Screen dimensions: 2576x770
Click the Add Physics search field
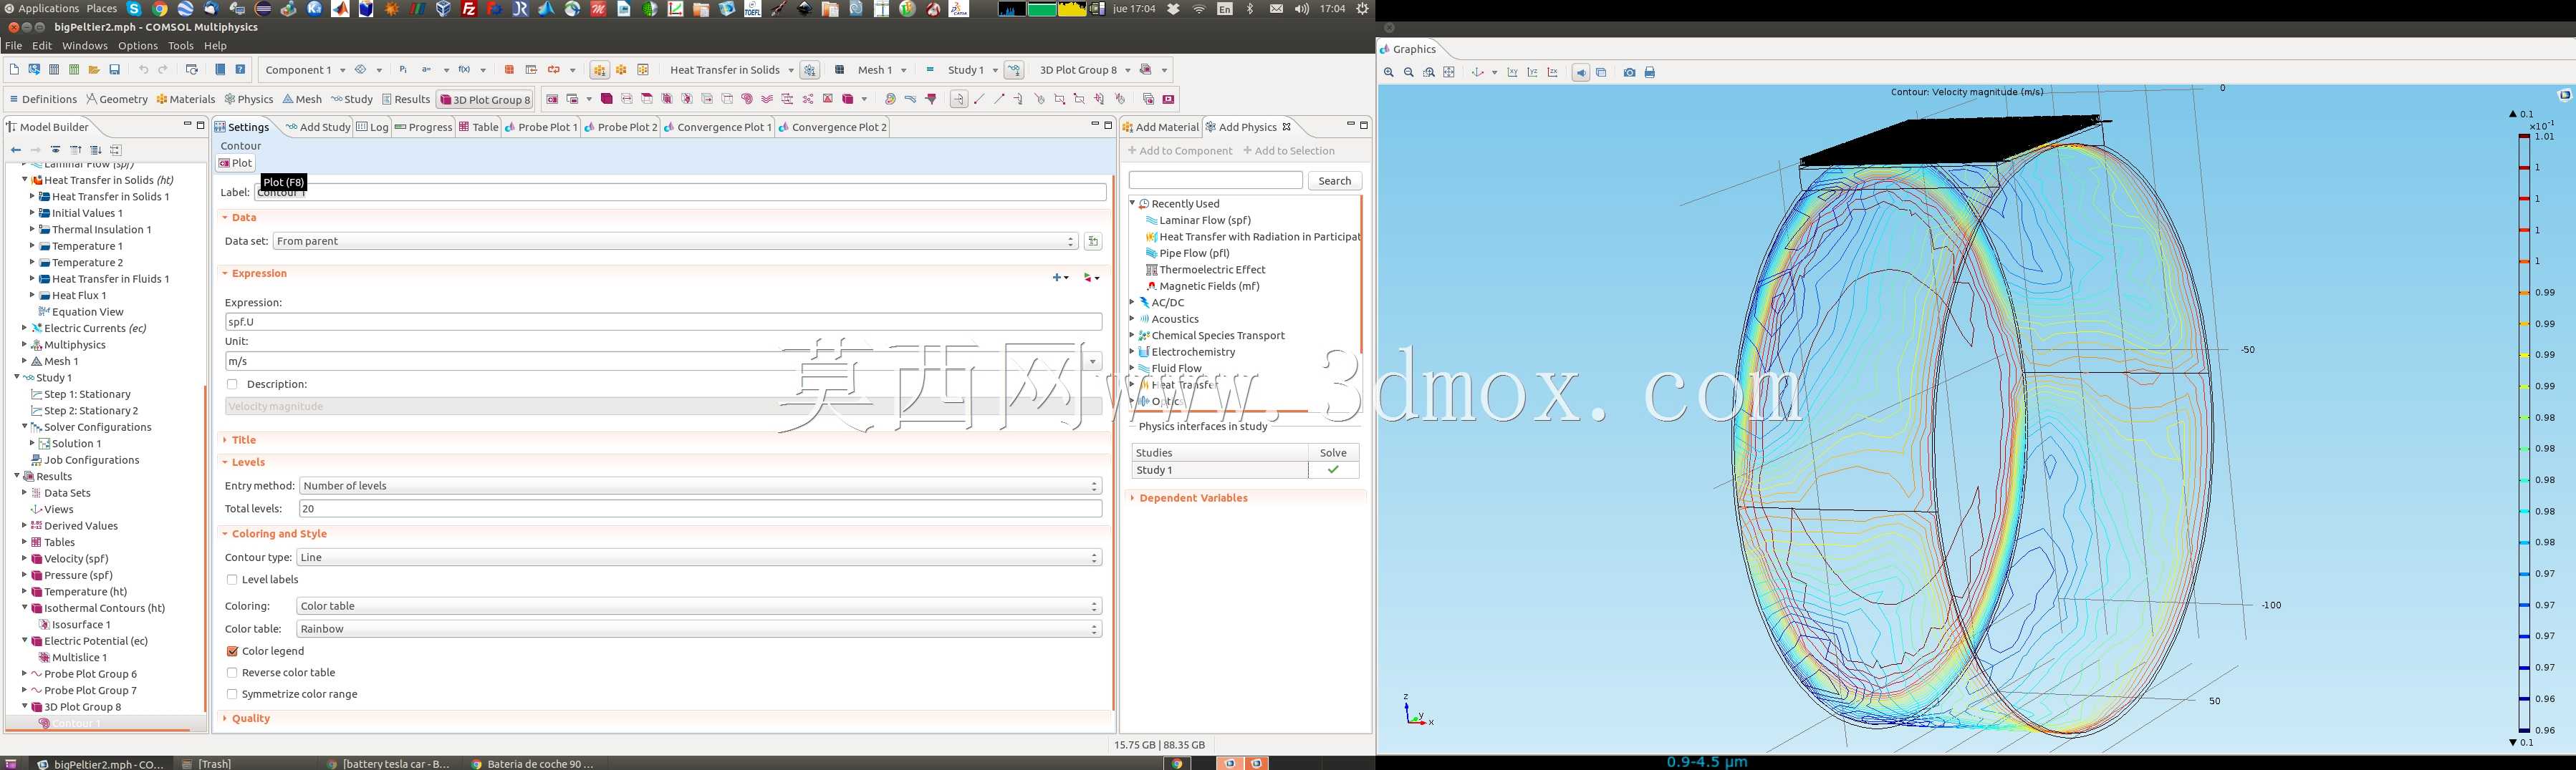(1216, 181)
